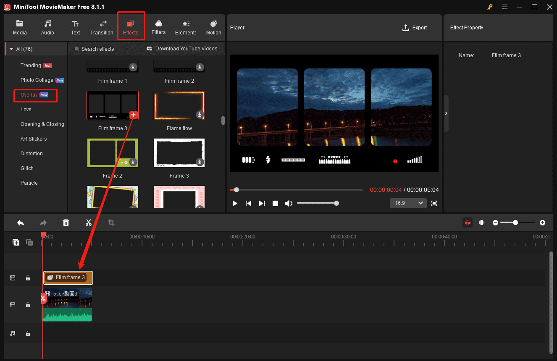
Task: Download the Film frame 2 effect
Action: coord(200,67)
